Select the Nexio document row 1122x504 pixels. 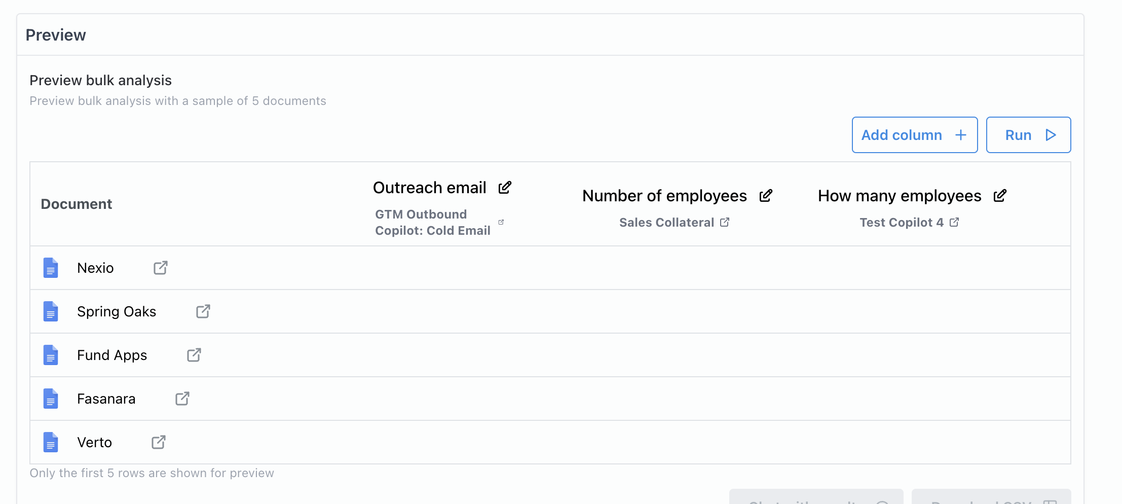95,268
